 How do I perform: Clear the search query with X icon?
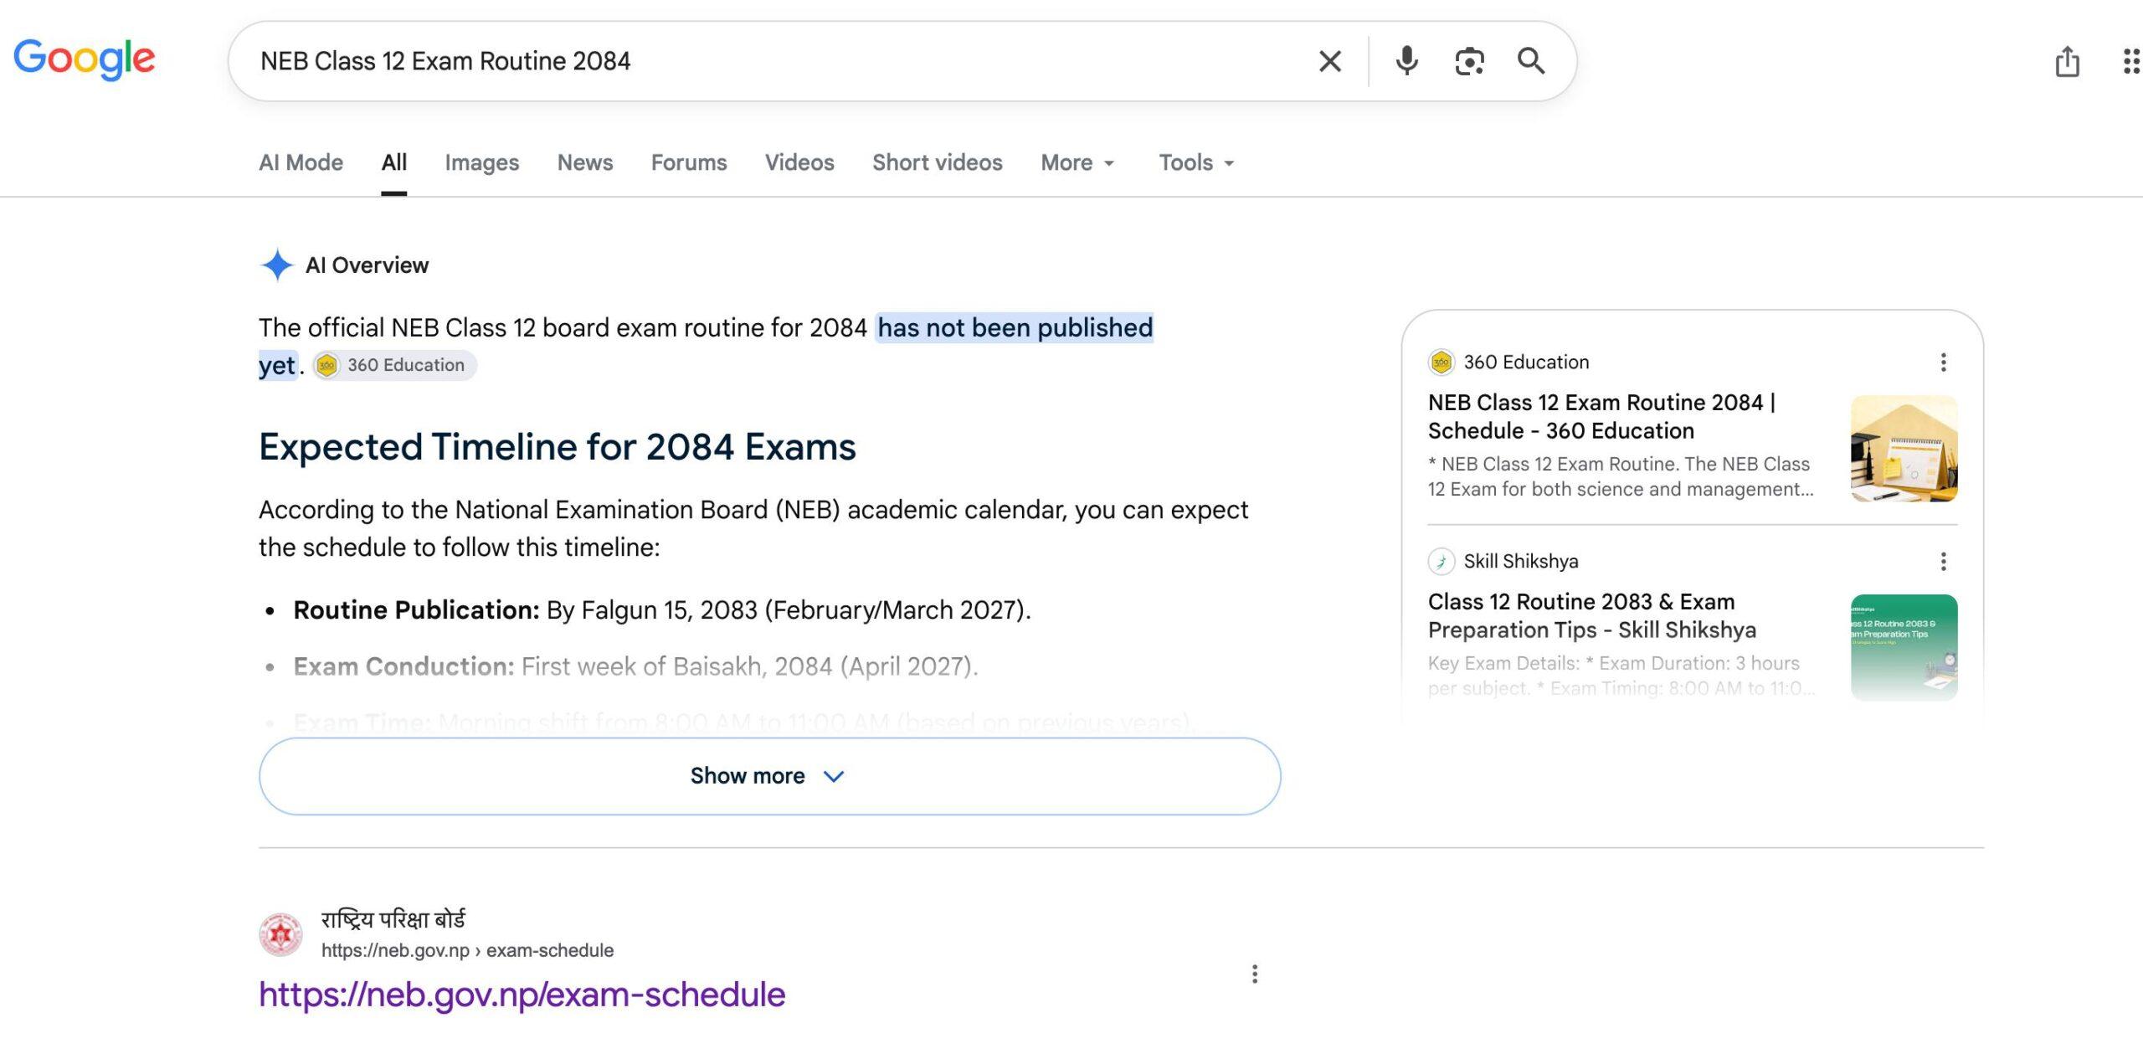pos(1330,61)
